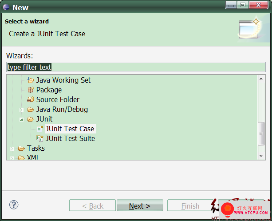Close the New wizard dialog
This screenshot has width=272, height=221.
pyautogui.click(x=259, y=5)
